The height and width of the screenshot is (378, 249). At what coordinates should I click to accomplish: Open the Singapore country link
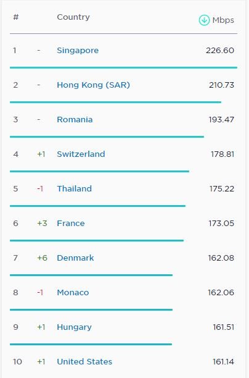tap(78, 51)
